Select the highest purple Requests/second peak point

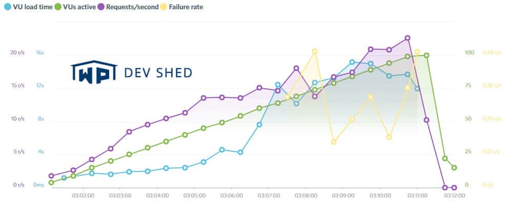pos(408,38)
